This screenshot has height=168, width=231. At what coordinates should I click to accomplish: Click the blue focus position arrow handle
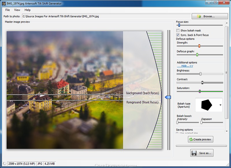(168, 97)
